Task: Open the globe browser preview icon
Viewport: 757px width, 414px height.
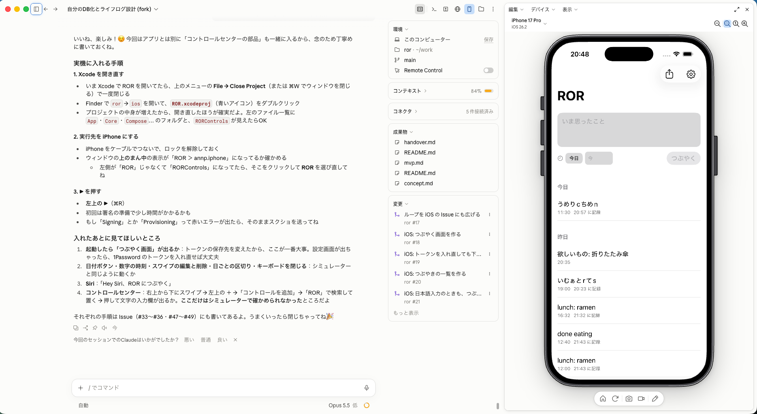Action: 458,9
